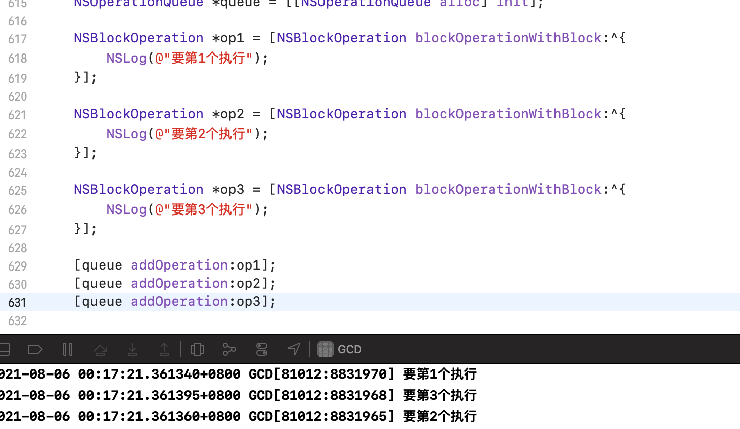Click line number 621 in gutter
Image resolution: width=740 pixels, height=429 pixels.
(x=17, y=115)
